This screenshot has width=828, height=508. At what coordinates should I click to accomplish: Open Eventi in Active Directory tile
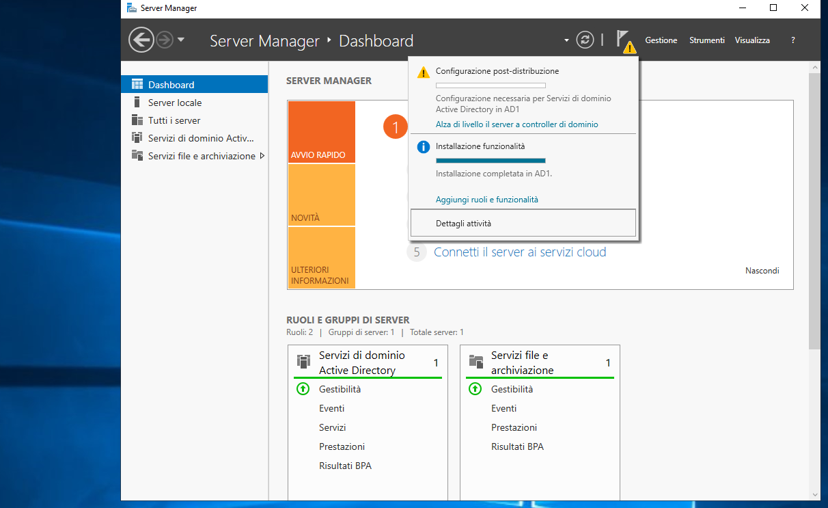click(331, 408)
